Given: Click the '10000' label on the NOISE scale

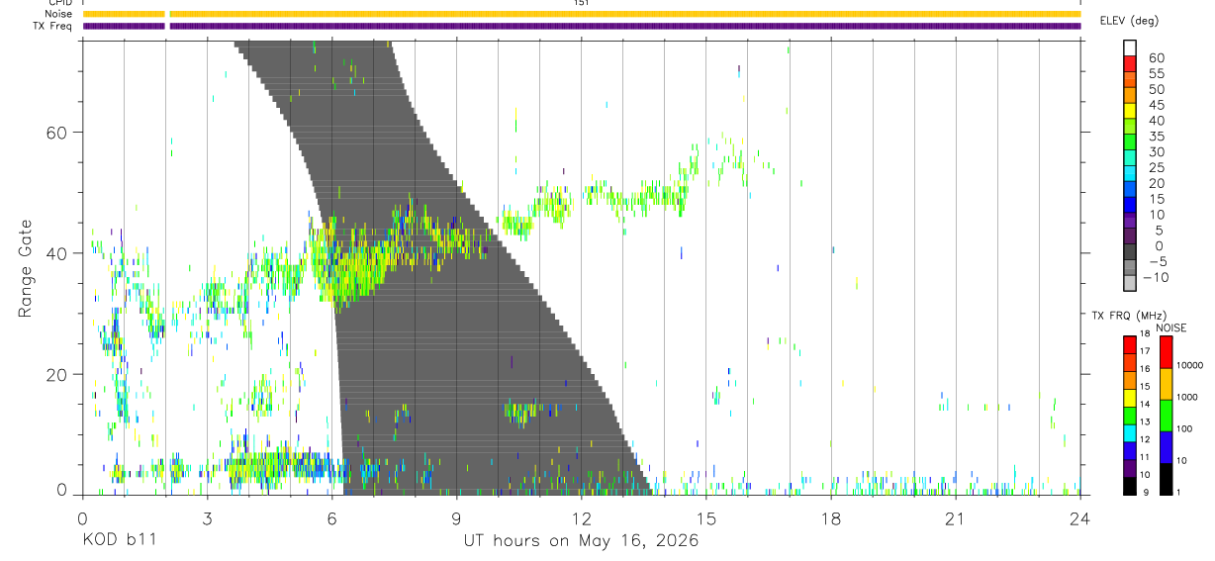Looking at the screenshot, I should [1190, 366].
